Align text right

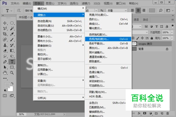(144, 10)
